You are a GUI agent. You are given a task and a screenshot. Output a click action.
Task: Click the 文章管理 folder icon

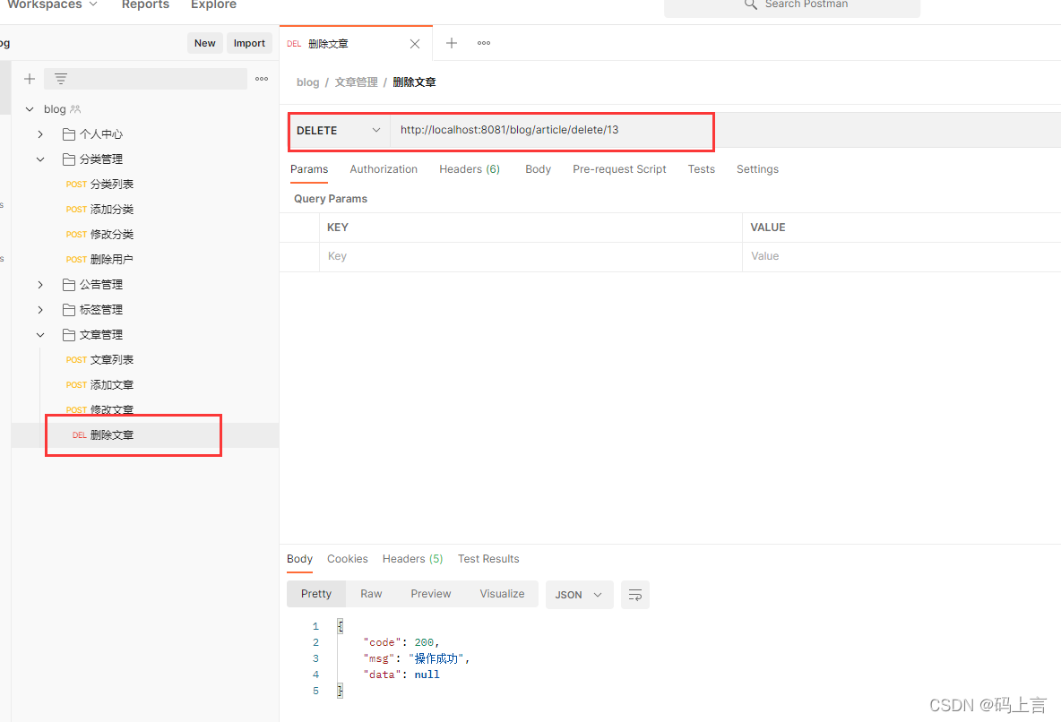point(68,334)
